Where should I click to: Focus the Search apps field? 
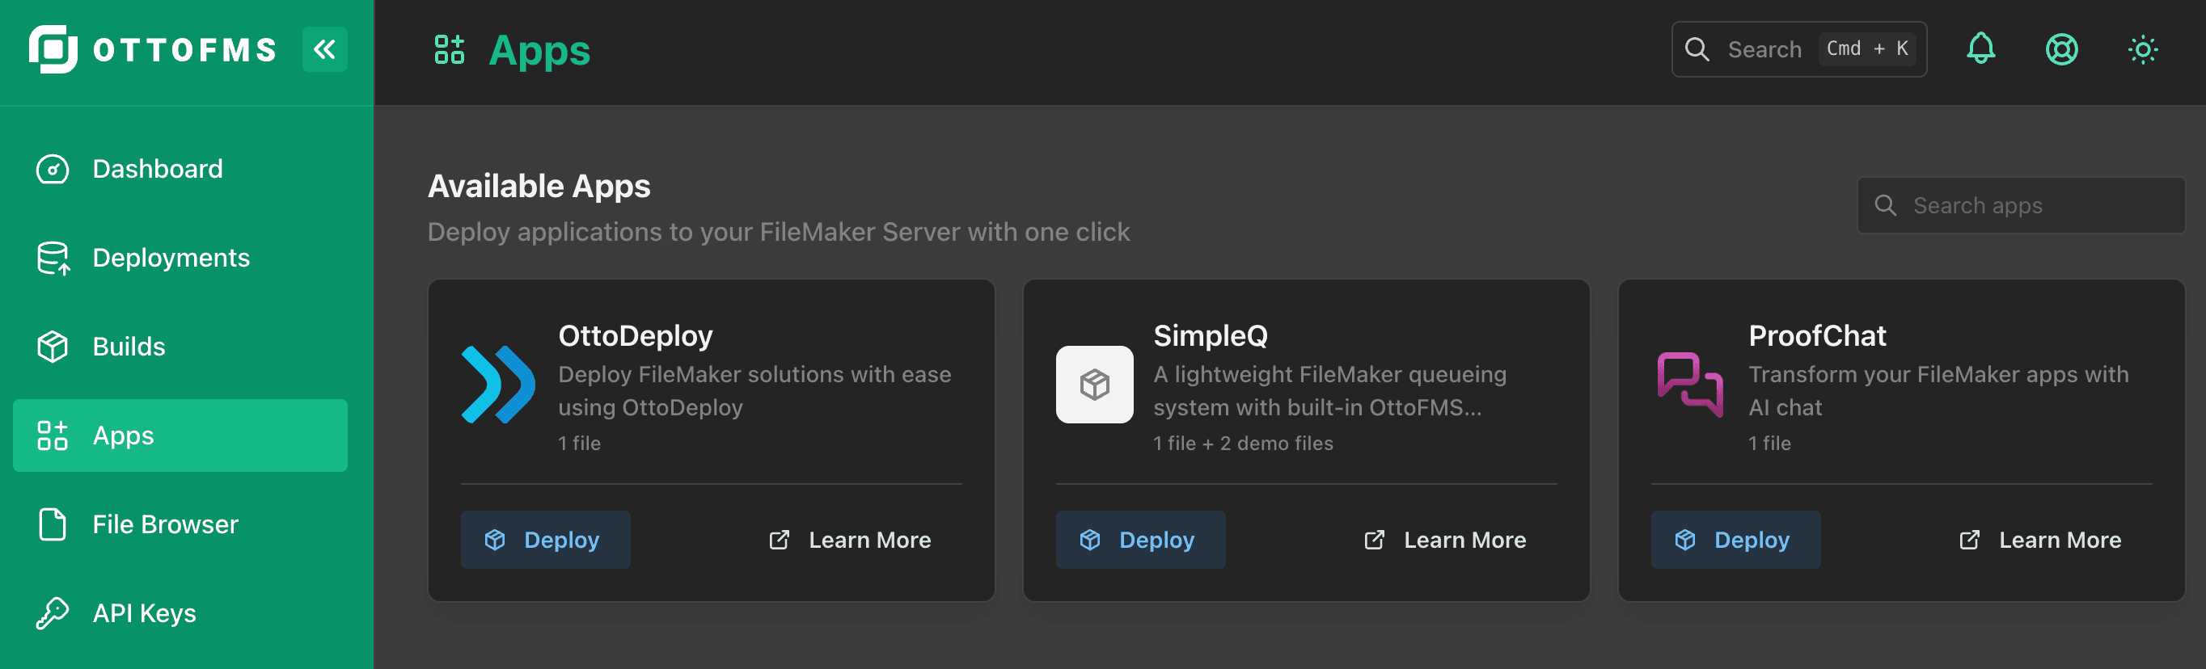2020,205
